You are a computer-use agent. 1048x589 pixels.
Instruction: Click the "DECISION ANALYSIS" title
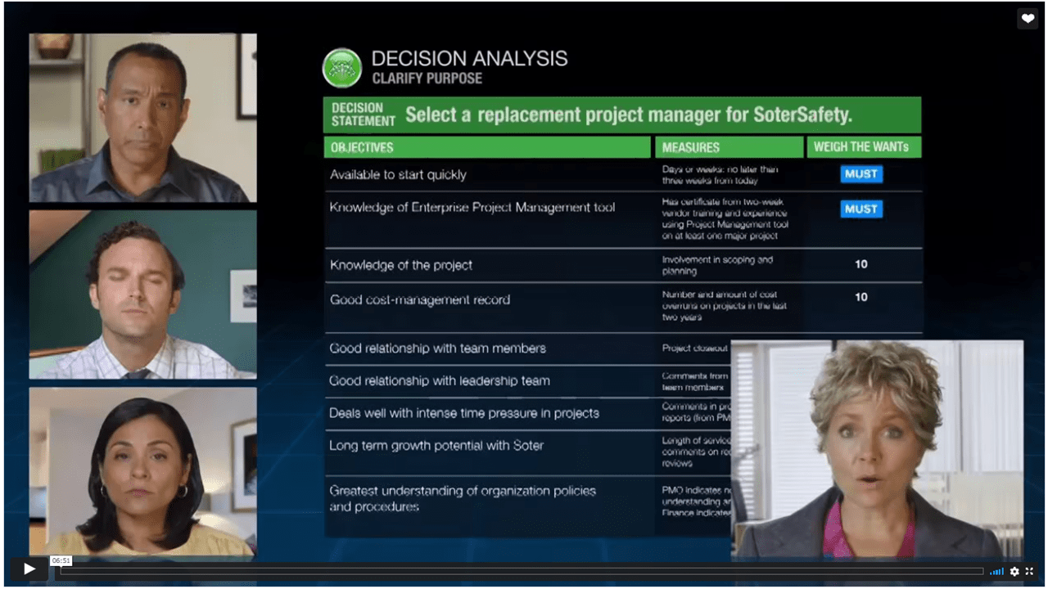click(469, 59)
